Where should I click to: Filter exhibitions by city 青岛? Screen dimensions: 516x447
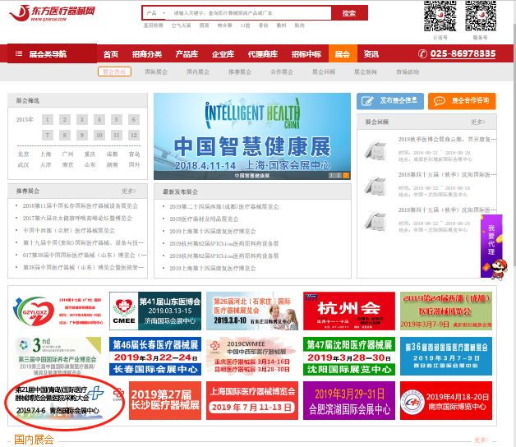click(134, 154)
